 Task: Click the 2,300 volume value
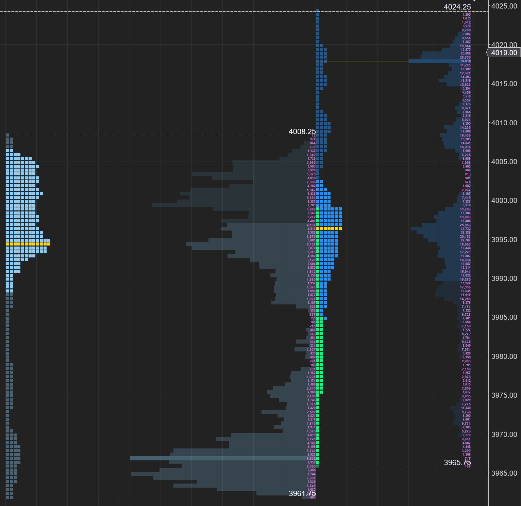[x=312, y=392]
